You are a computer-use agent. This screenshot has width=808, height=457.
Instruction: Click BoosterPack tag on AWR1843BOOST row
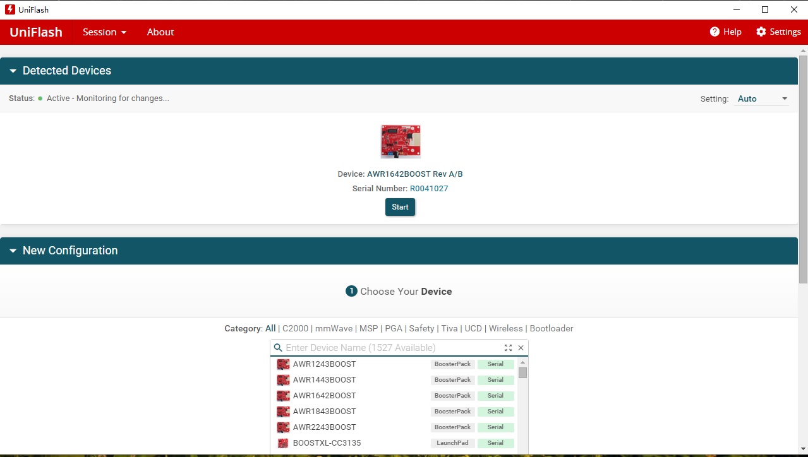tap(453, 412)
